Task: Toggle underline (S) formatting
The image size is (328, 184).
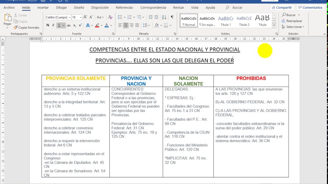Action: [59, 25]
